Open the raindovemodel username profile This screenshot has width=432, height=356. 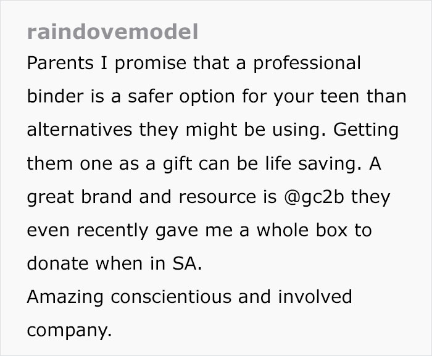click(112, 31)
